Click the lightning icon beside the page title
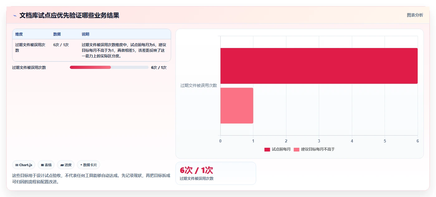The width and height of the screenshot is (436, 197). pos(15,16)
